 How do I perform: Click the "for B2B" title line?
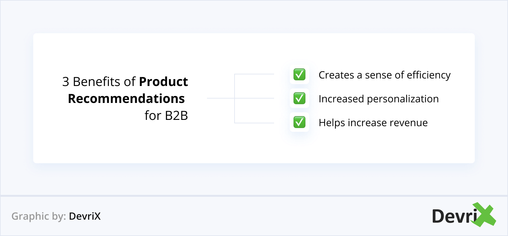coord(166,115)
